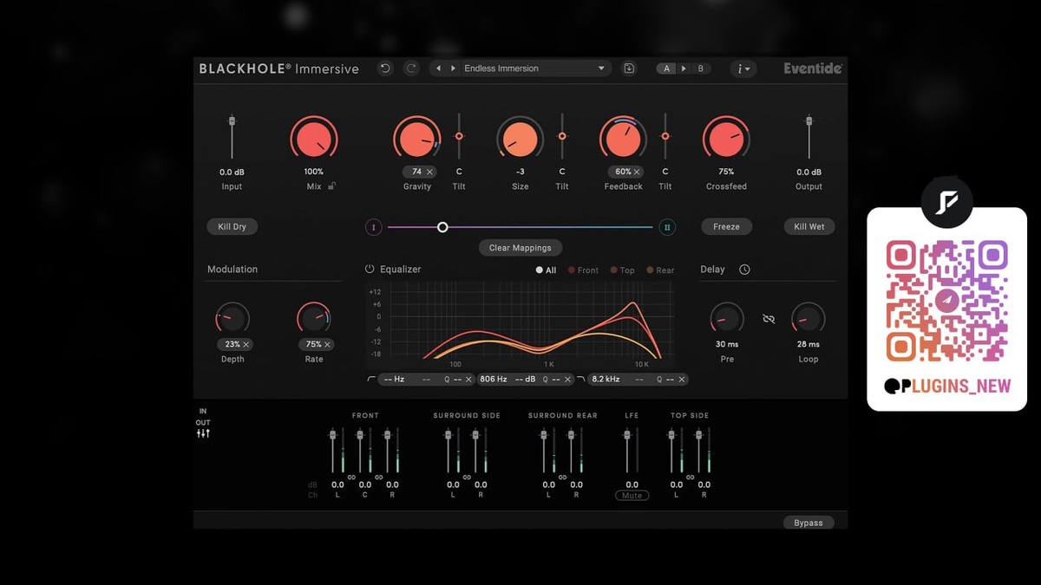1041x585 pixels.
Task: Toggle the Surround Side channel link icon
Action: pyautogui.click(x=467, y=478)
